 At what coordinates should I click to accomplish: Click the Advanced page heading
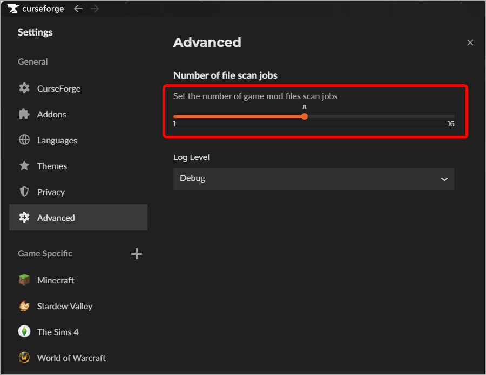(207, 43)
